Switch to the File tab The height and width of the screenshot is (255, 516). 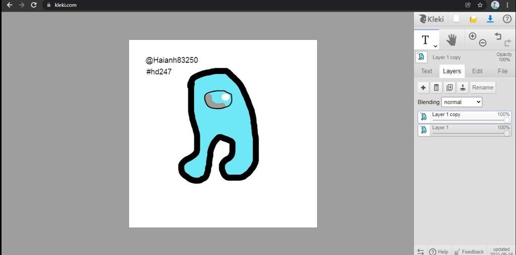point(502,71)
